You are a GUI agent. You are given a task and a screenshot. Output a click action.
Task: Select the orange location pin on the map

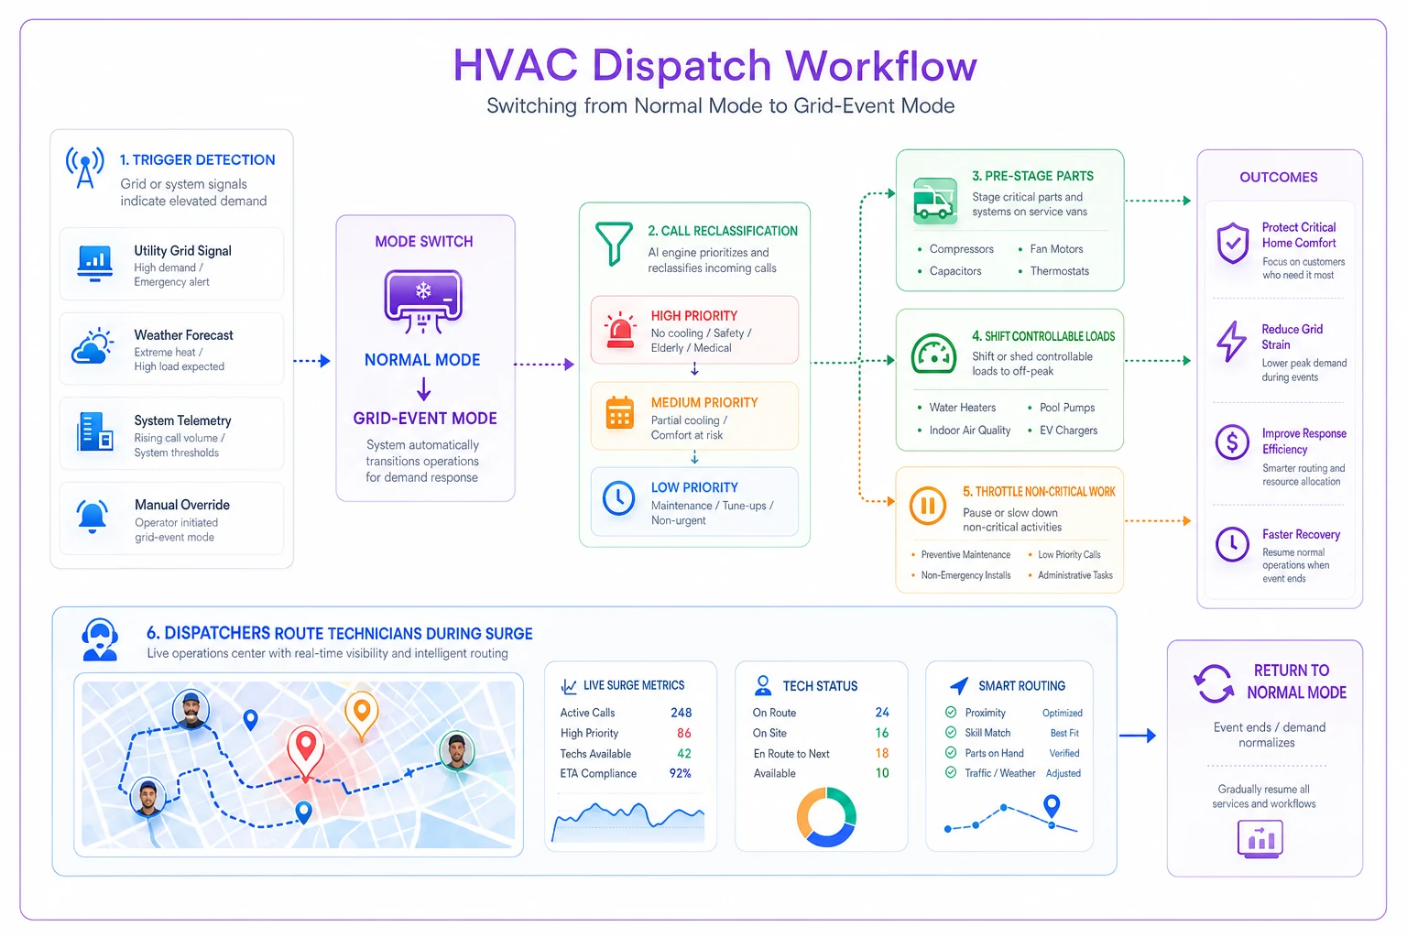pos(361,715)
